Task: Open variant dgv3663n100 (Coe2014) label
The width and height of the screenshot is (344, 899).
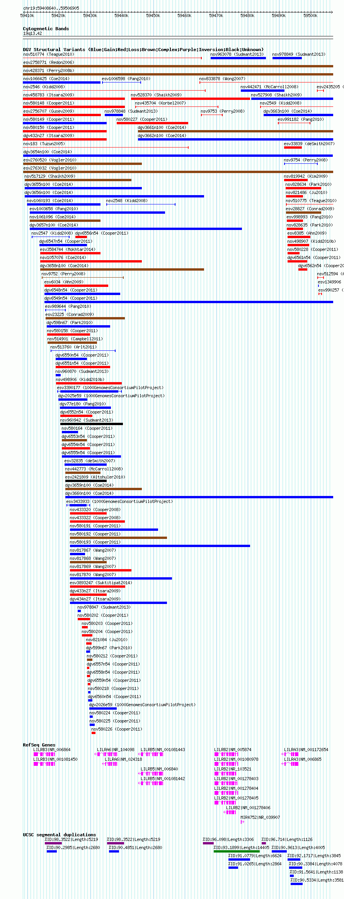Action: click(288, 112)
